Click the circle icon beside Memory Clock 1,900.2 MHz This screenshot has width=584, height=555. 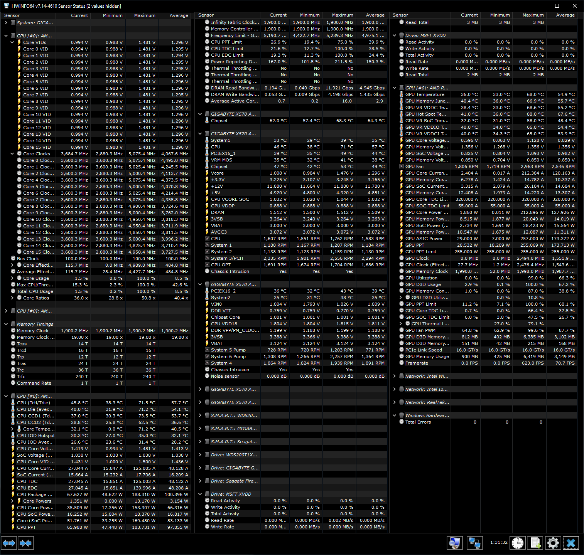click(x=13, y=331)
